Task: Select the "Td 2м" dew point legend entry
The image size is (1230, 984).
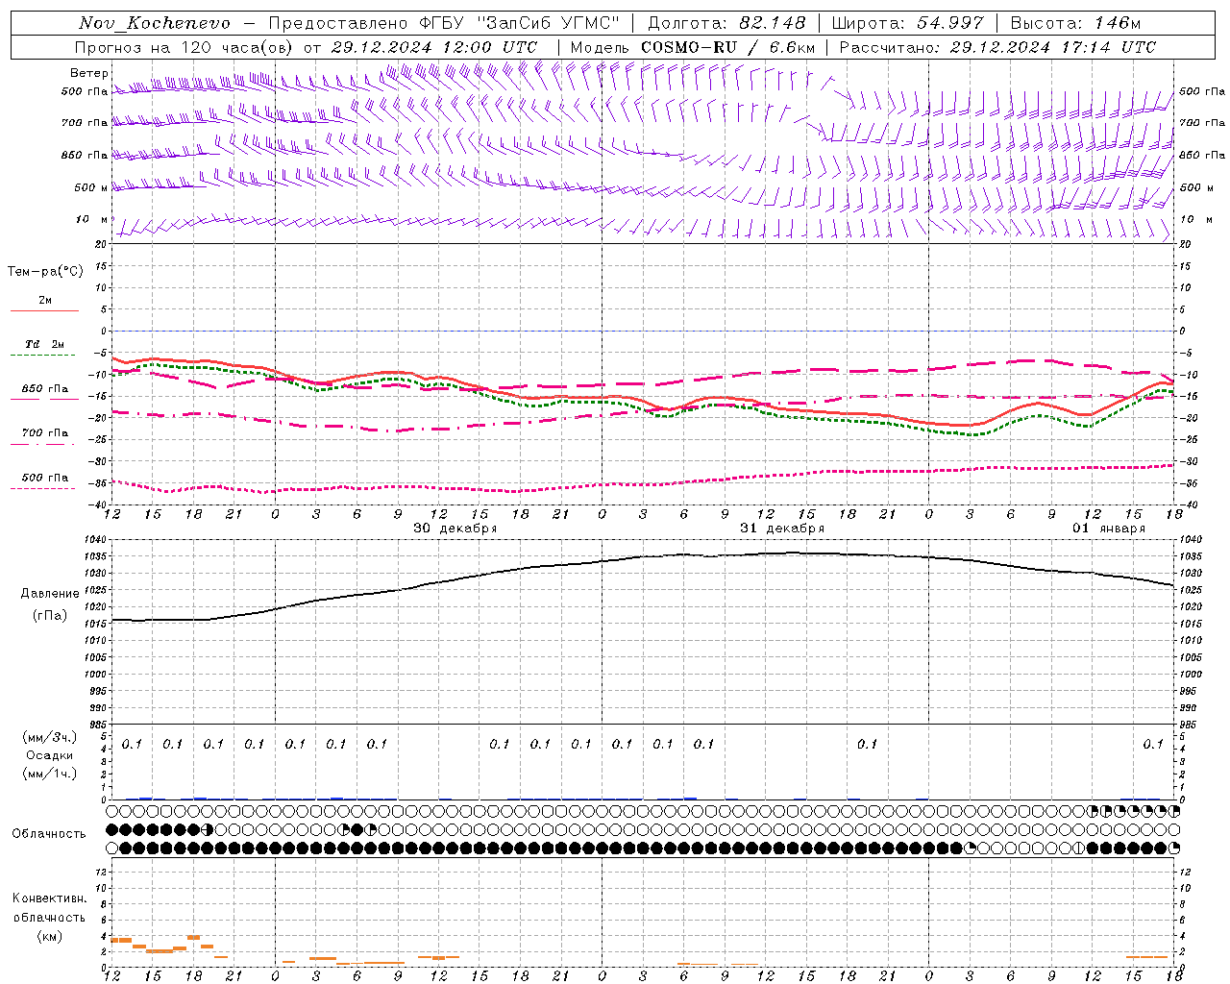Action: pos(44,344)
